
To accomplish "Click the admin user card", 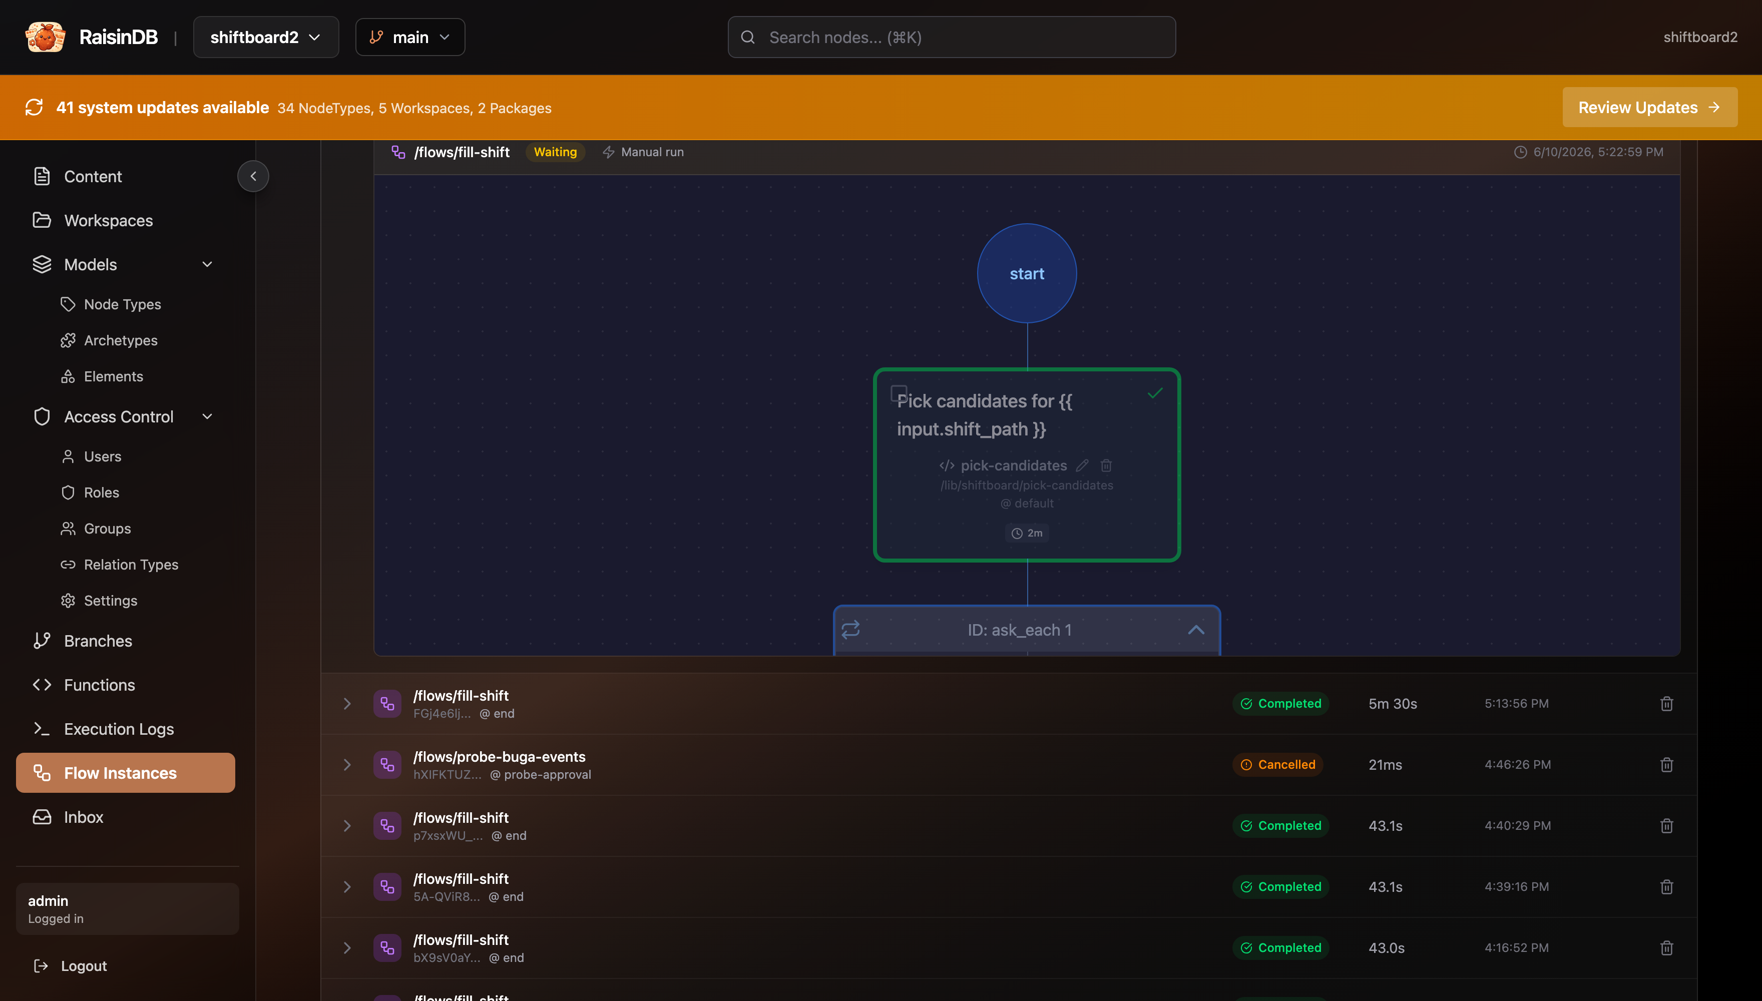I will point(127,909).
